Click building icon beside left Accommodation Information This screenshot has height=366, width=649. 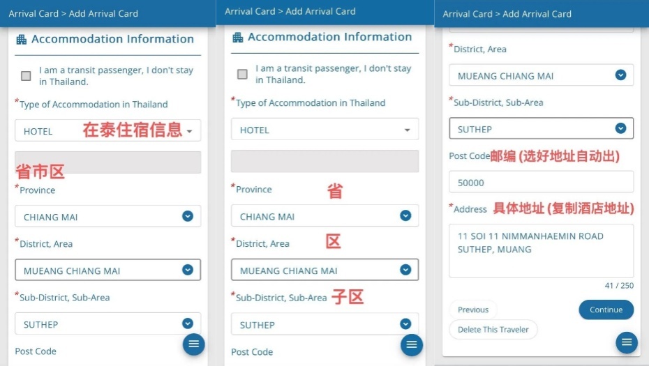[x=21, y=40]
